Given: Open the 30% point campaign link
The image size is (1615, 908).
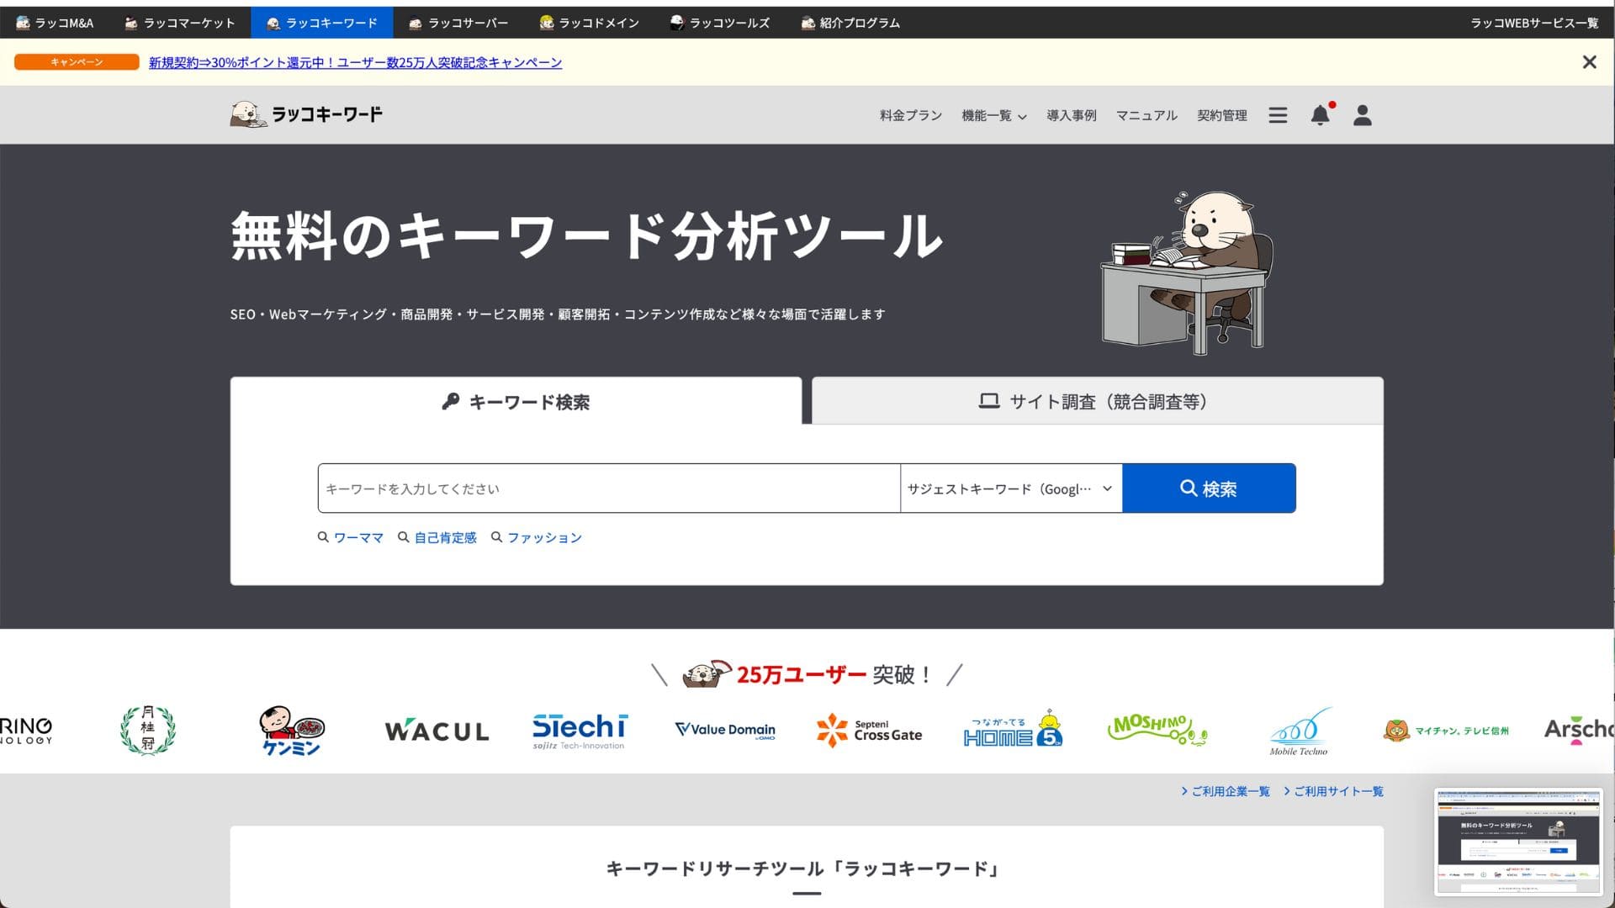Looking at the screenshot, I should 355,62.
